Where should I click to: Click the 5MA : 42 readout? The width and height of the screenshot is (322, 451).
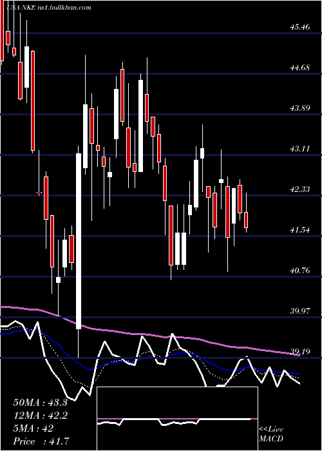[x=33, y=428]
